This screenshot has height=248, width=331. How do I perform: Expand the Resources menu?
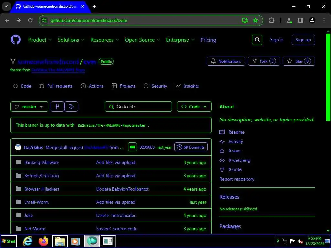(105, 40)
